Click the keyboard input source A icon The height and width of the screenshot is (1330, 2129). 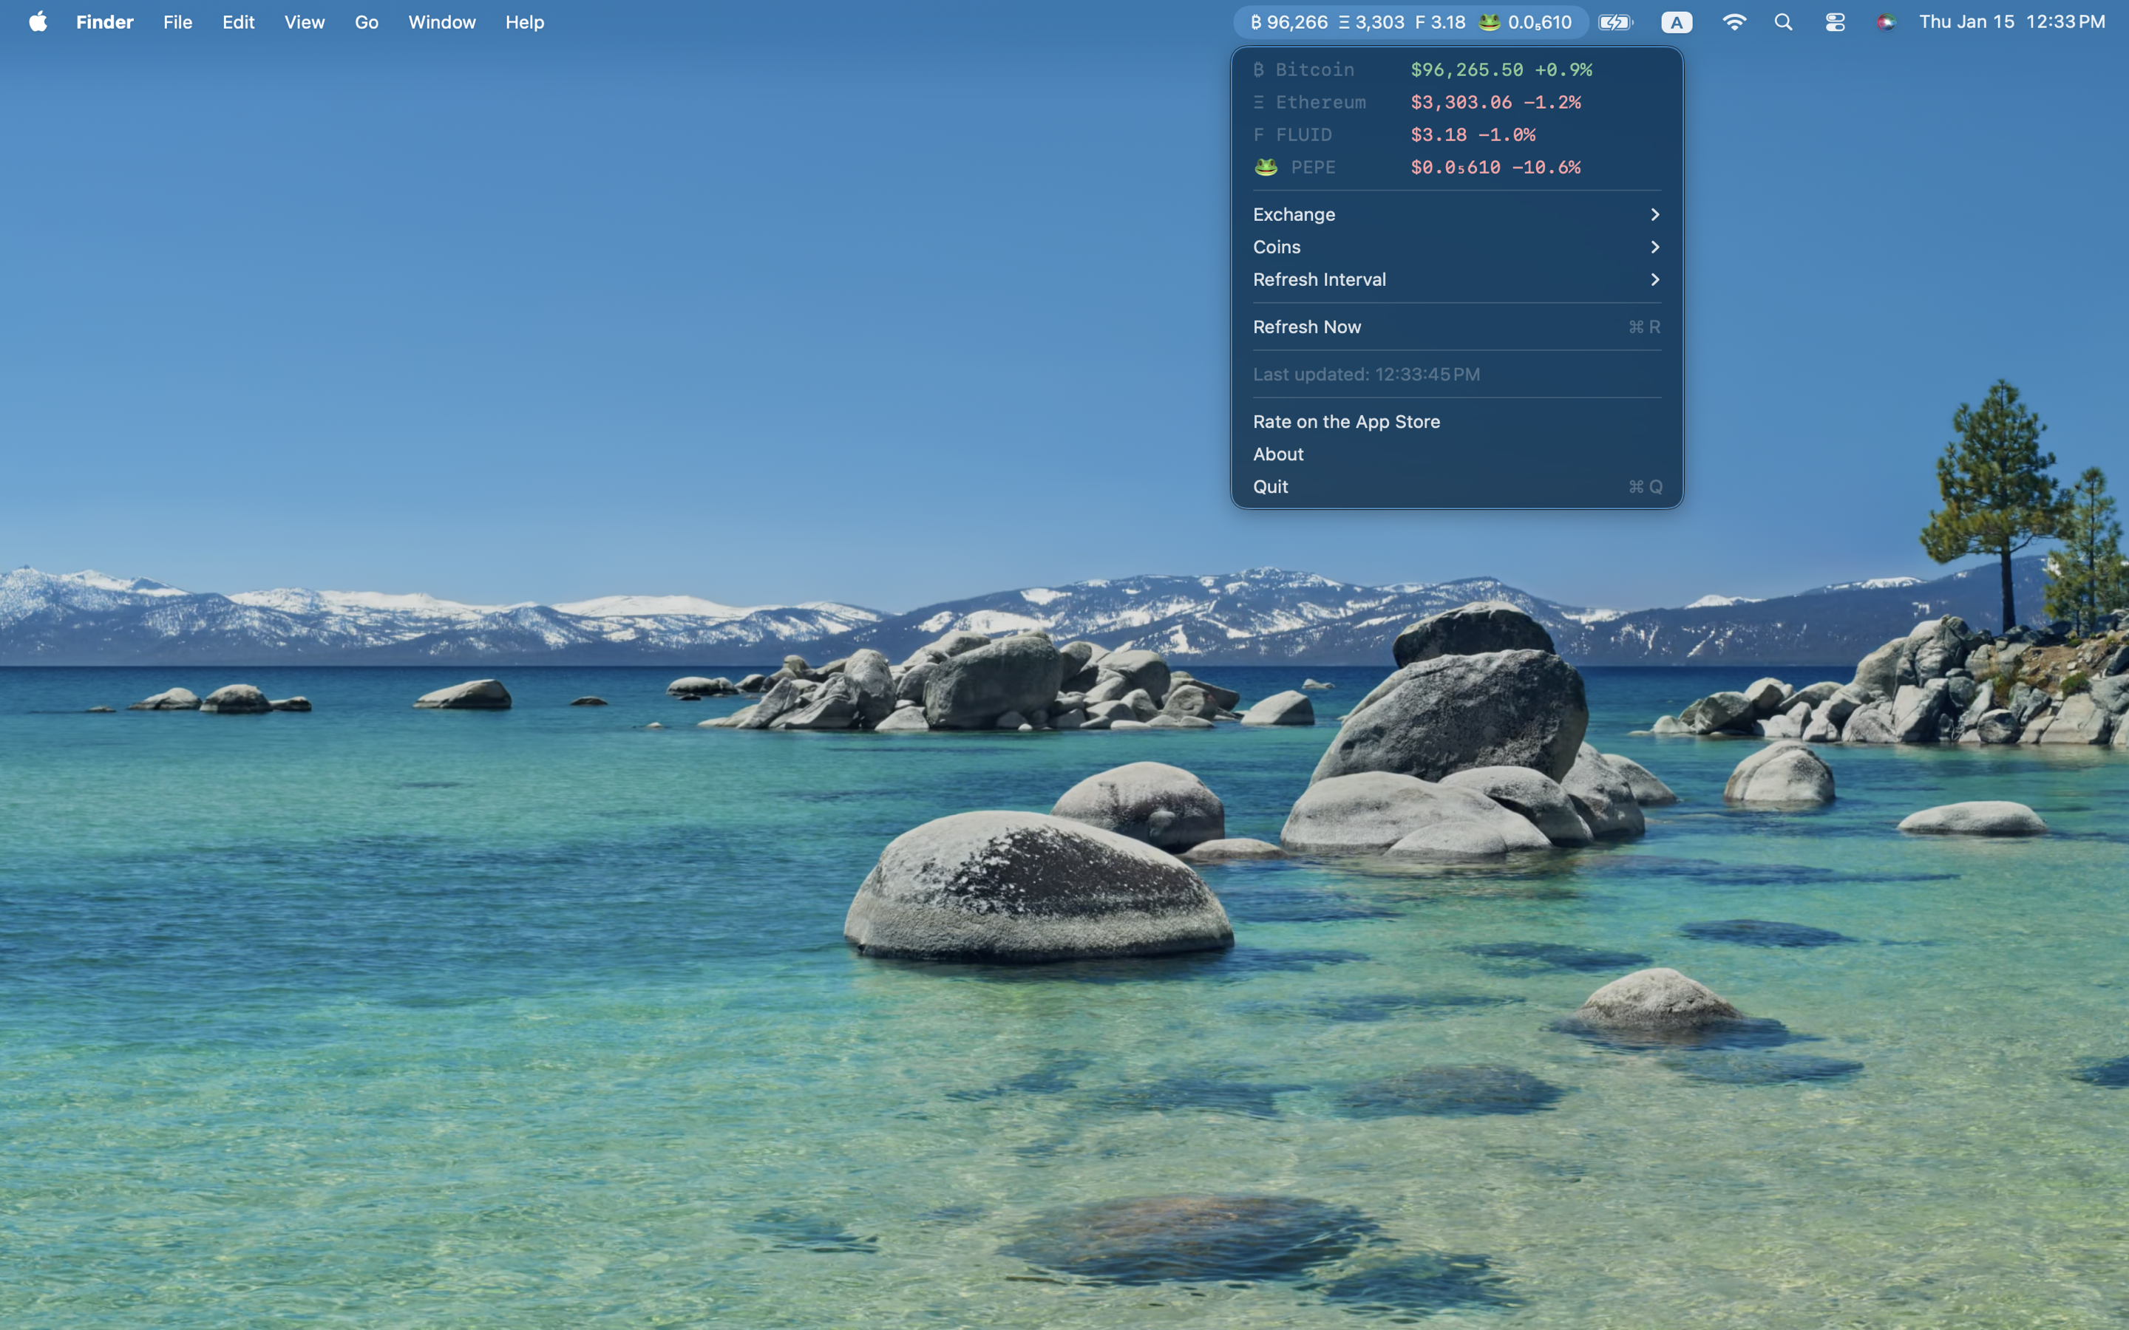(1677, 22)
